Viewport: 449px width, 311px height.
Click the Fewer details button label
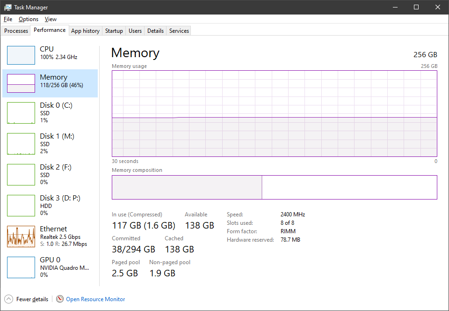click(x=32, y=299)
